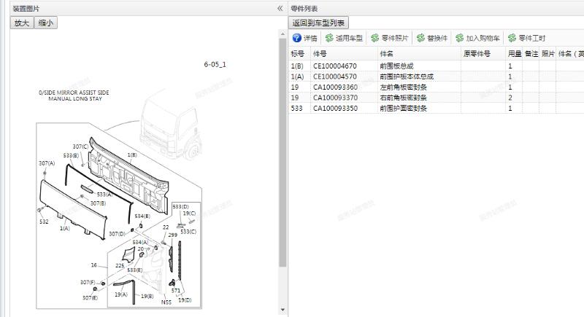The width and height of the screenshot is (584, 317).
Task: Click the 6-05_1 figure number label
Action: tap(215, 64)
